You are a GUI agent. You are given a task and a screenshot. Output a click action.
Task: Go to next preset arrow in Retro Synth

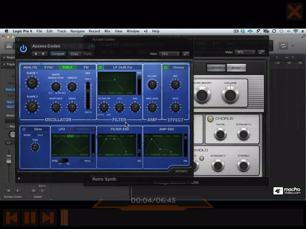[x=43, y=54]
